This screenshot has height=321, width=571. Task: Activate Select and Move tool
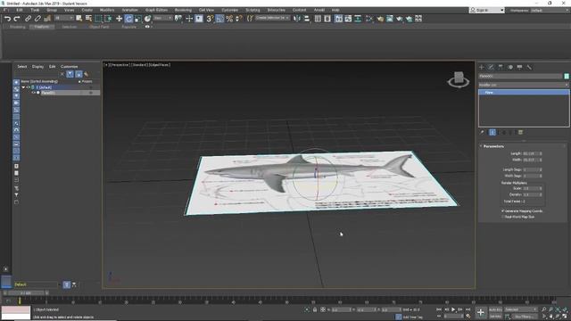[x=119, y=19]
